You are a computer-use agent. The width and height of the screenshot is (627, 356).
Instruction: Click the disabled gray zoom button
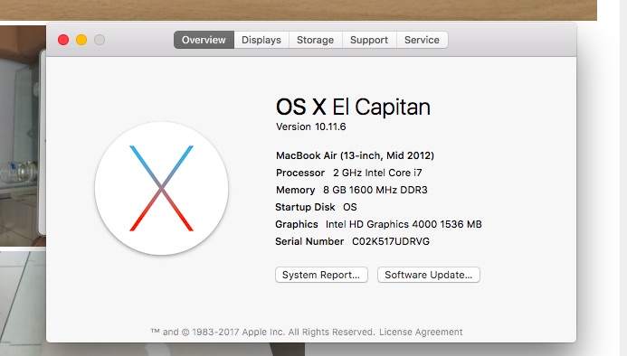[x=100, y=40]
